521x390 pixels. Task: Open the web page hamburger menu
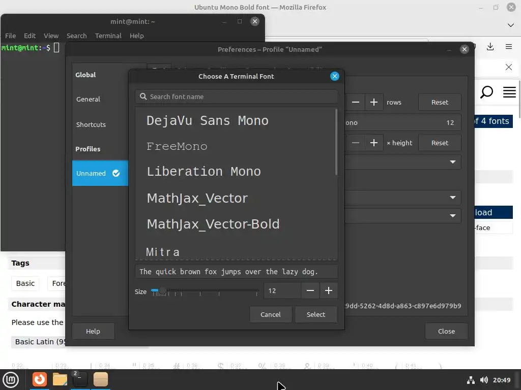(509, 92)
